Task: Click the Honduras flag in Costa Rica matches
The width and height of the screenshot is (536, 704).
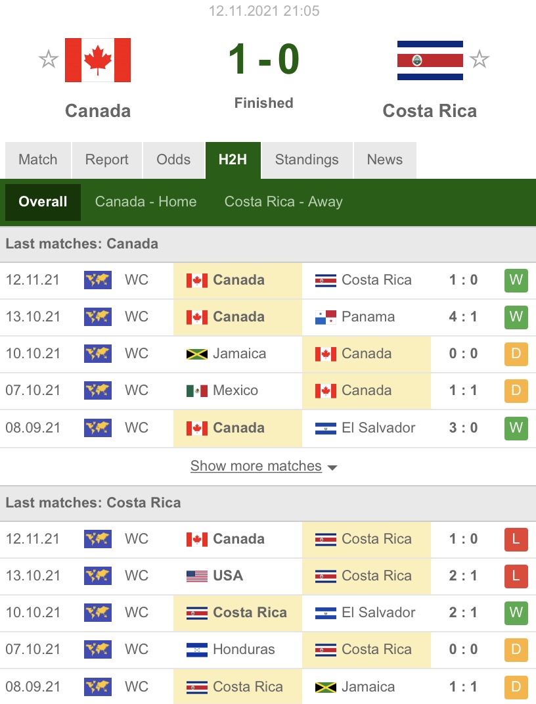Action: [197, 649]
